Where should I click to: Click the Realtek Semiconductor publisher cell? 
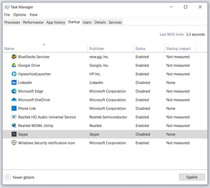(108, 117)
